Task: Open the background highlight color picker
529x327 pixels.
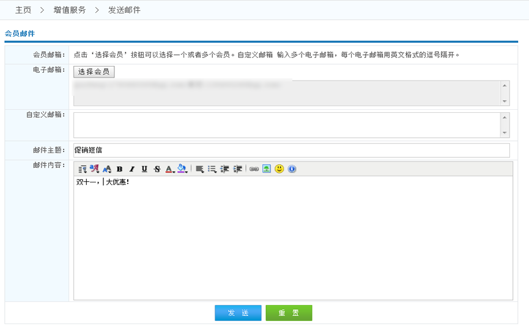Action: [182, 169]
